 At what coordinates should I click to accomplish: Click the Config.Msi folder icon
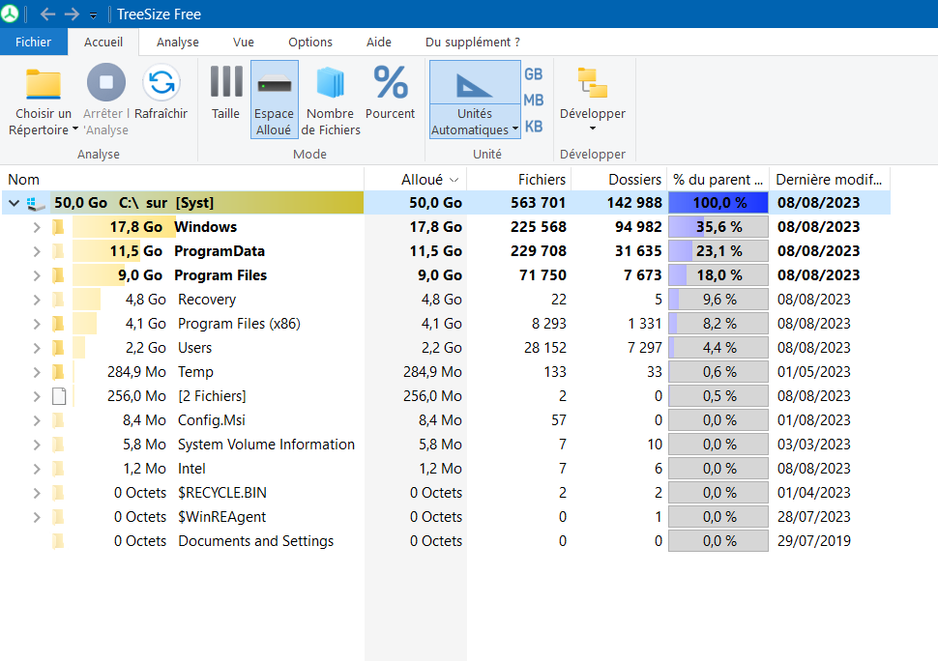tap(58, 420)
